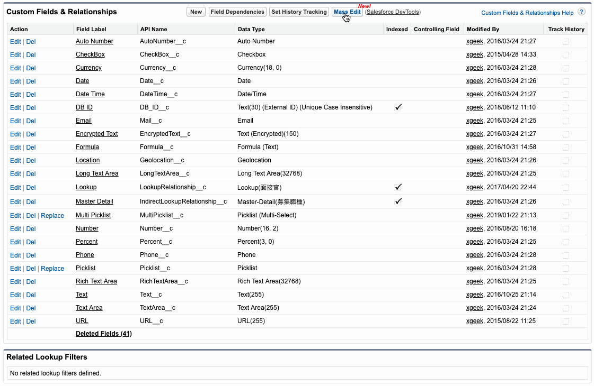Open Deleted Fields (41) link
Viewport: 594px width, 386px height.
104,334
